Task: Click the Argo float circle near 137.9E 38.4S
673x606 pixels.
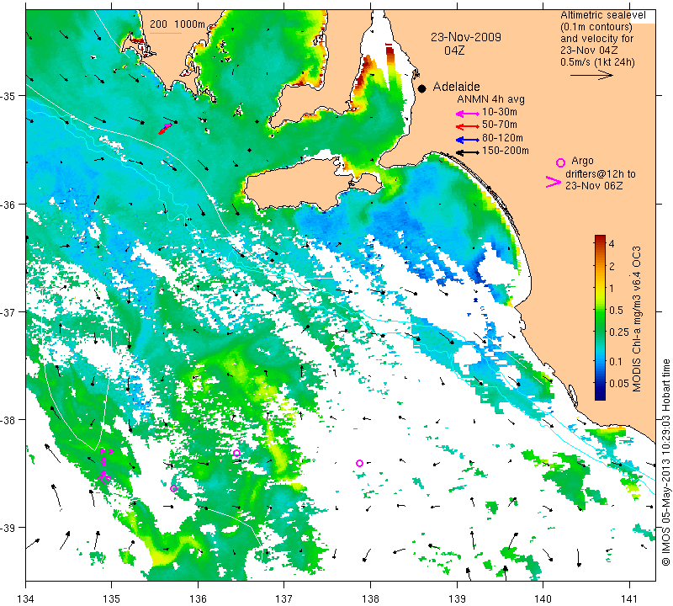Action: (360, 463)
